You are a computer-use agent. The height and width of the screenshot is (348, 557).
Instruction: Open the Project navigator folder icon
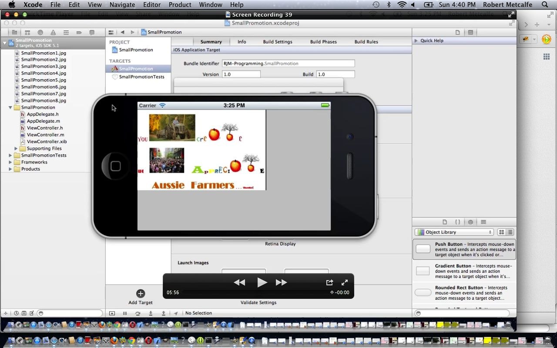click(14, 32)
